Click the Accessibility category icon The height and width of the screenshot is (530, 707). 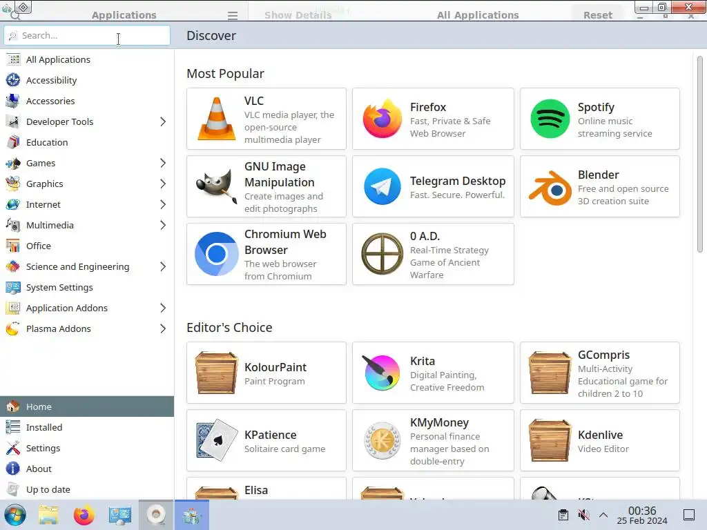tap(12, 80)
